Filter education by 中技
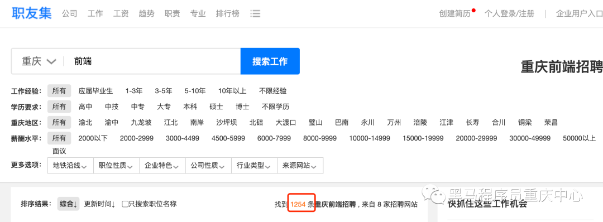The height and width of the screenshot is (222, 603). (111, 107)
